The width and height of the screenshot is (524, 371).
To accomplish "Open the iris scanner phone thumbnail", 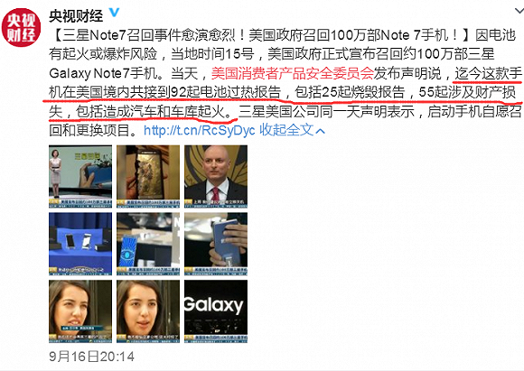I will (148, 244).
